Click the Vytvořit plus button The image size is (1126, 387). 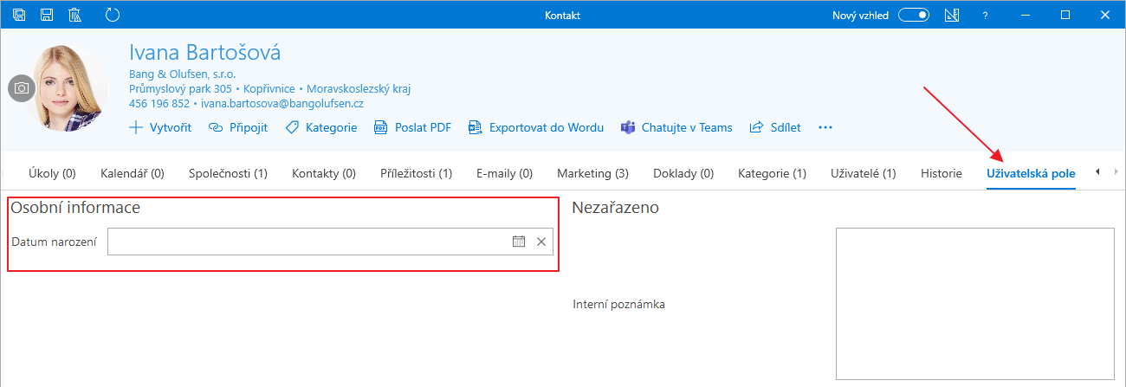pos(160,127)
